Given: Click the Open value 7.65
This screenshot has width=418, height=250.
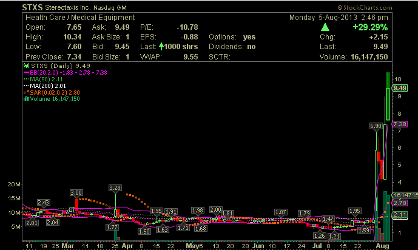Looking at the screenshot, I should point(74,27).
